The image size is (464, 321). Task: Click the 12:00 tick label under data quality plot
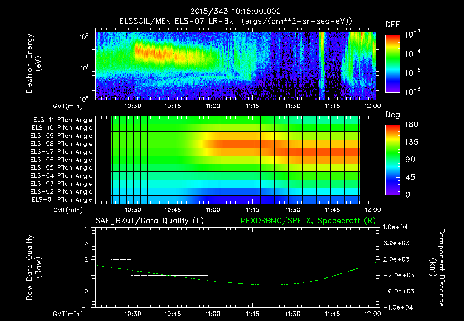coord(372,314)
